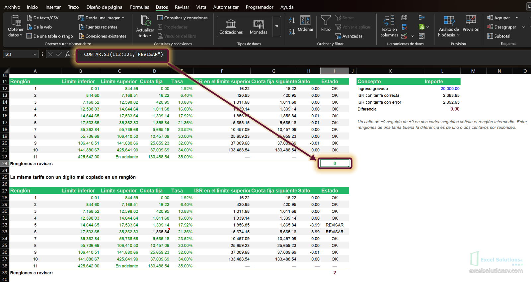
Task: Select cell with value 20,000.00
Action: click(x=442, y=89)
